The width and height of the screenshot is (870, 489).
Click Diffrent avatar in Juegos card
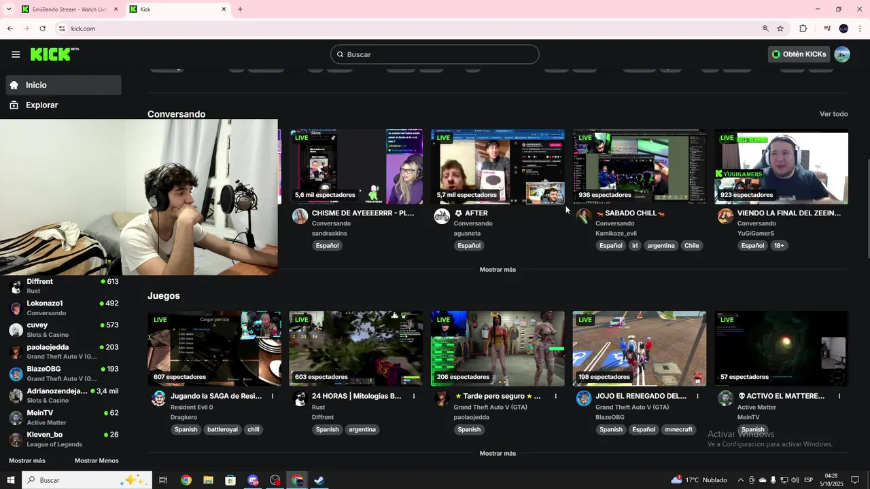(x=300, y=399)
